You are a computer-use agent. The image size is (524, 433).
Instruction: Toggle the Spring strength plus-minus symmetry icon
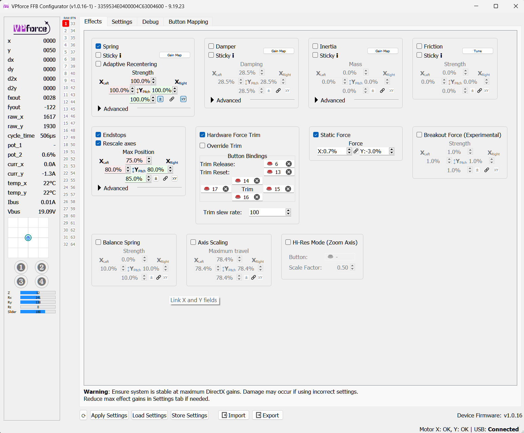click(x=161, y=99)
